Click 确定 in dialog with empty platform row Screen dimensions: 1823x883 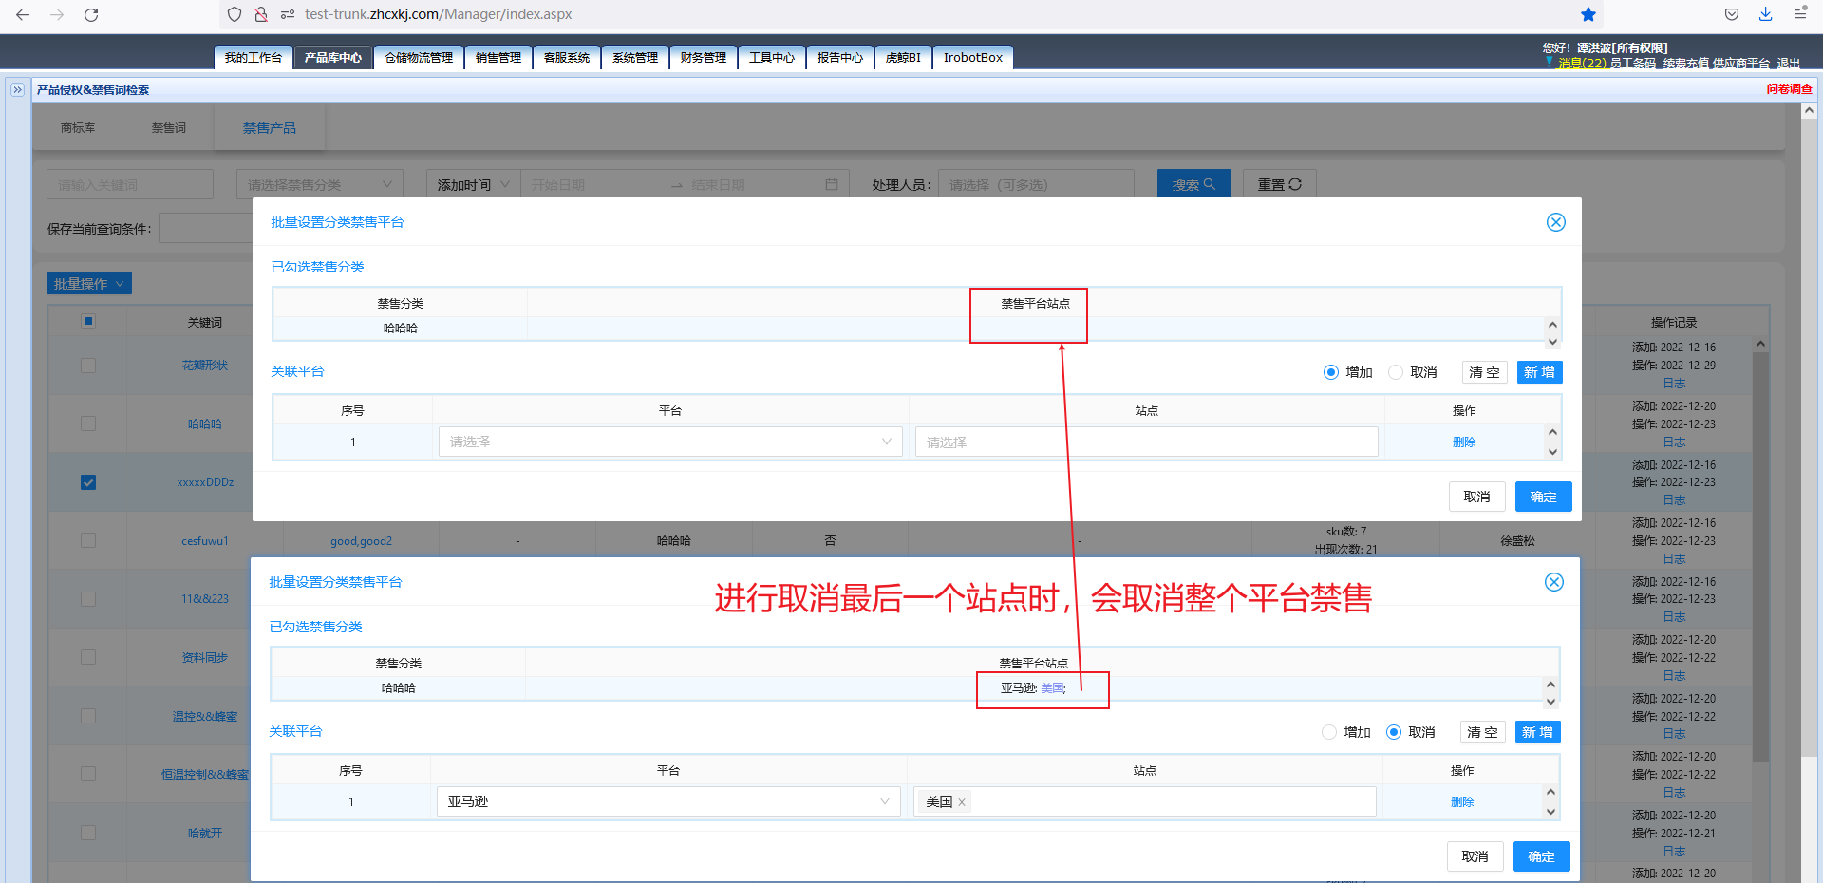(x=1544, y=497)
